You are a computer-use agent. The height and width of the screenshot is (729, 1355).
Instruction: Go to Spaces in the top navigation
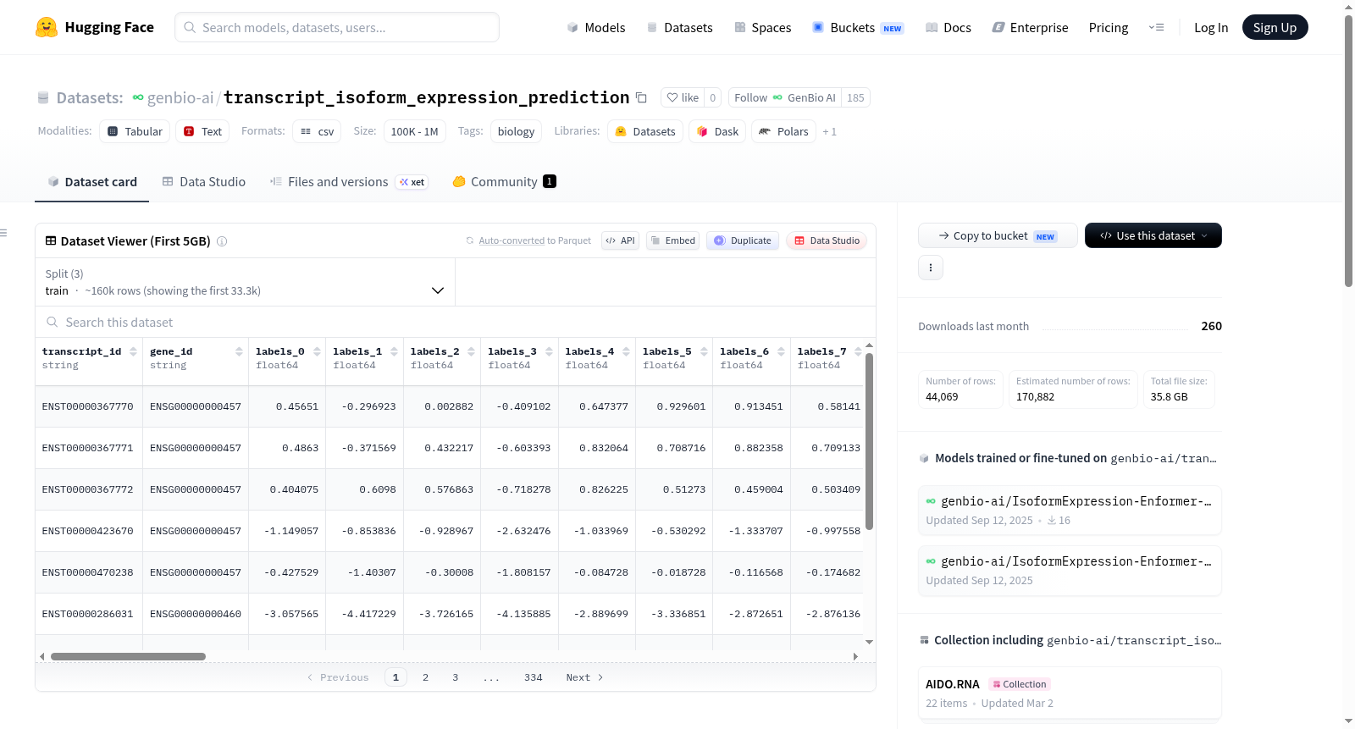(762, 27)
